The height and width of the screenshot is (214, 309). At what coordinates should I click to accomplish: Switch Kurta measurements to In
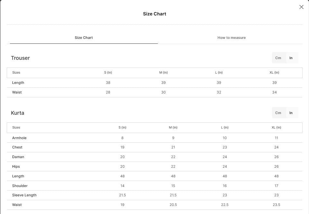pos(291,113)
